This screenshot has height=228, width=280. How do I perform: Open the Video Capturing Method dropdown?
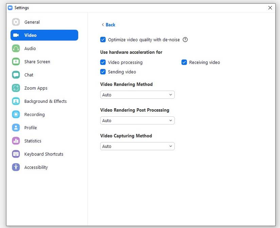pyautogui.click(x=137, y=147)
